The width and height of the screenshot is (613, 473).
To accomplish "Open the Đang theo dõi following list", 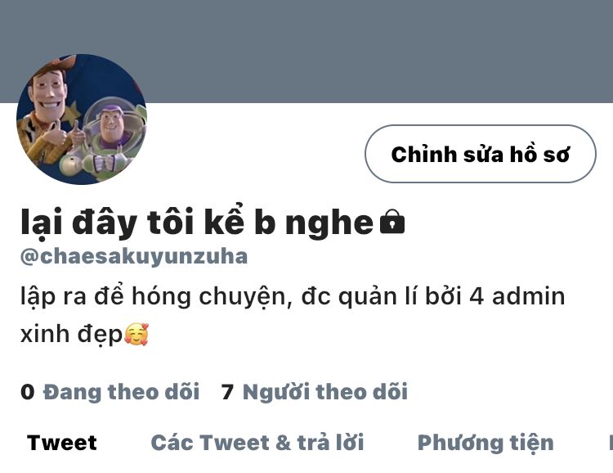I will coord(121,392).
